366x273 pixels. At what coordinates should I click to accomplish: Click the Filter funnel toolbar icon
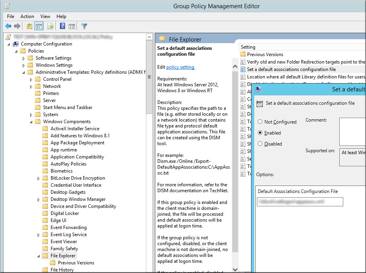pos(84,26)
